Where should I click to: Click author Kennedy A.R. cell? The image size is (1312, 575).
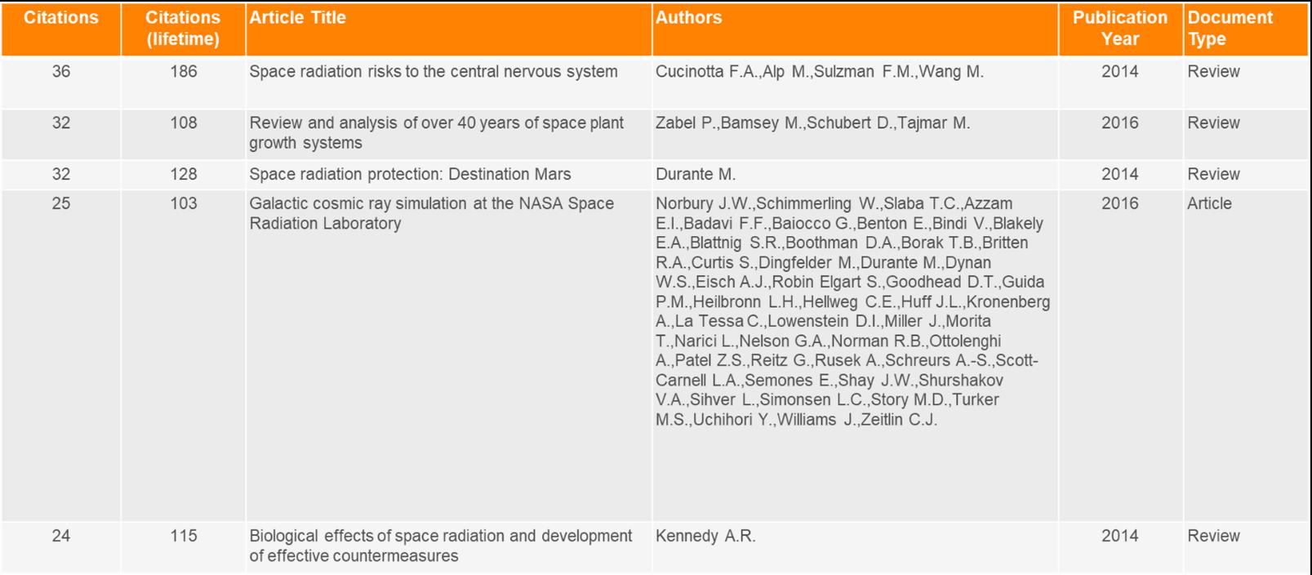(705, 536)
